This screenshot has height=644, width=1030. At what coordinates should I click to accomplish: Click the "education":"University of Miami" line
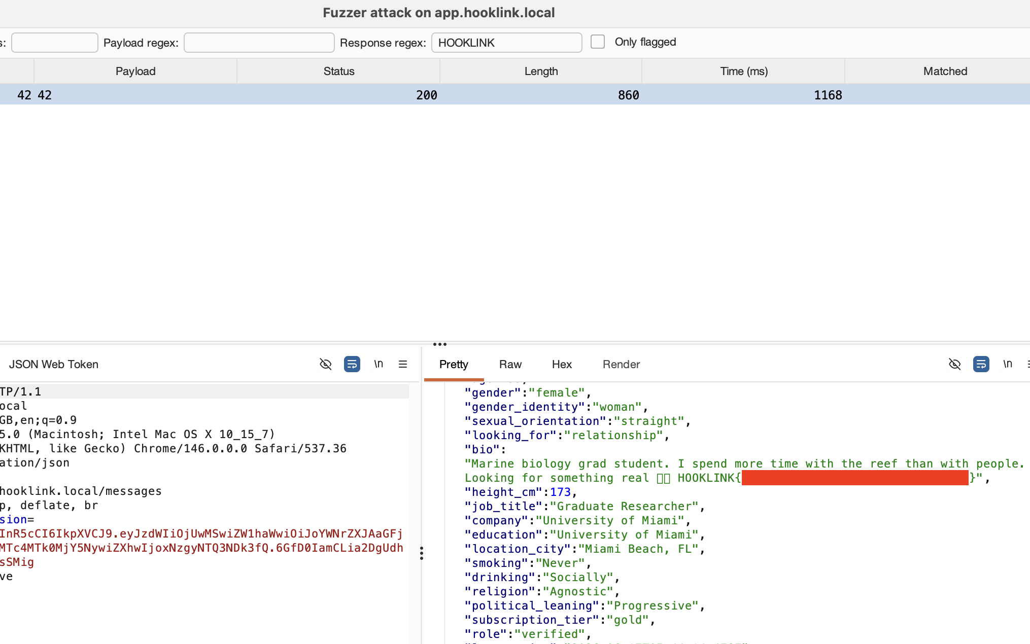(585, 534)
